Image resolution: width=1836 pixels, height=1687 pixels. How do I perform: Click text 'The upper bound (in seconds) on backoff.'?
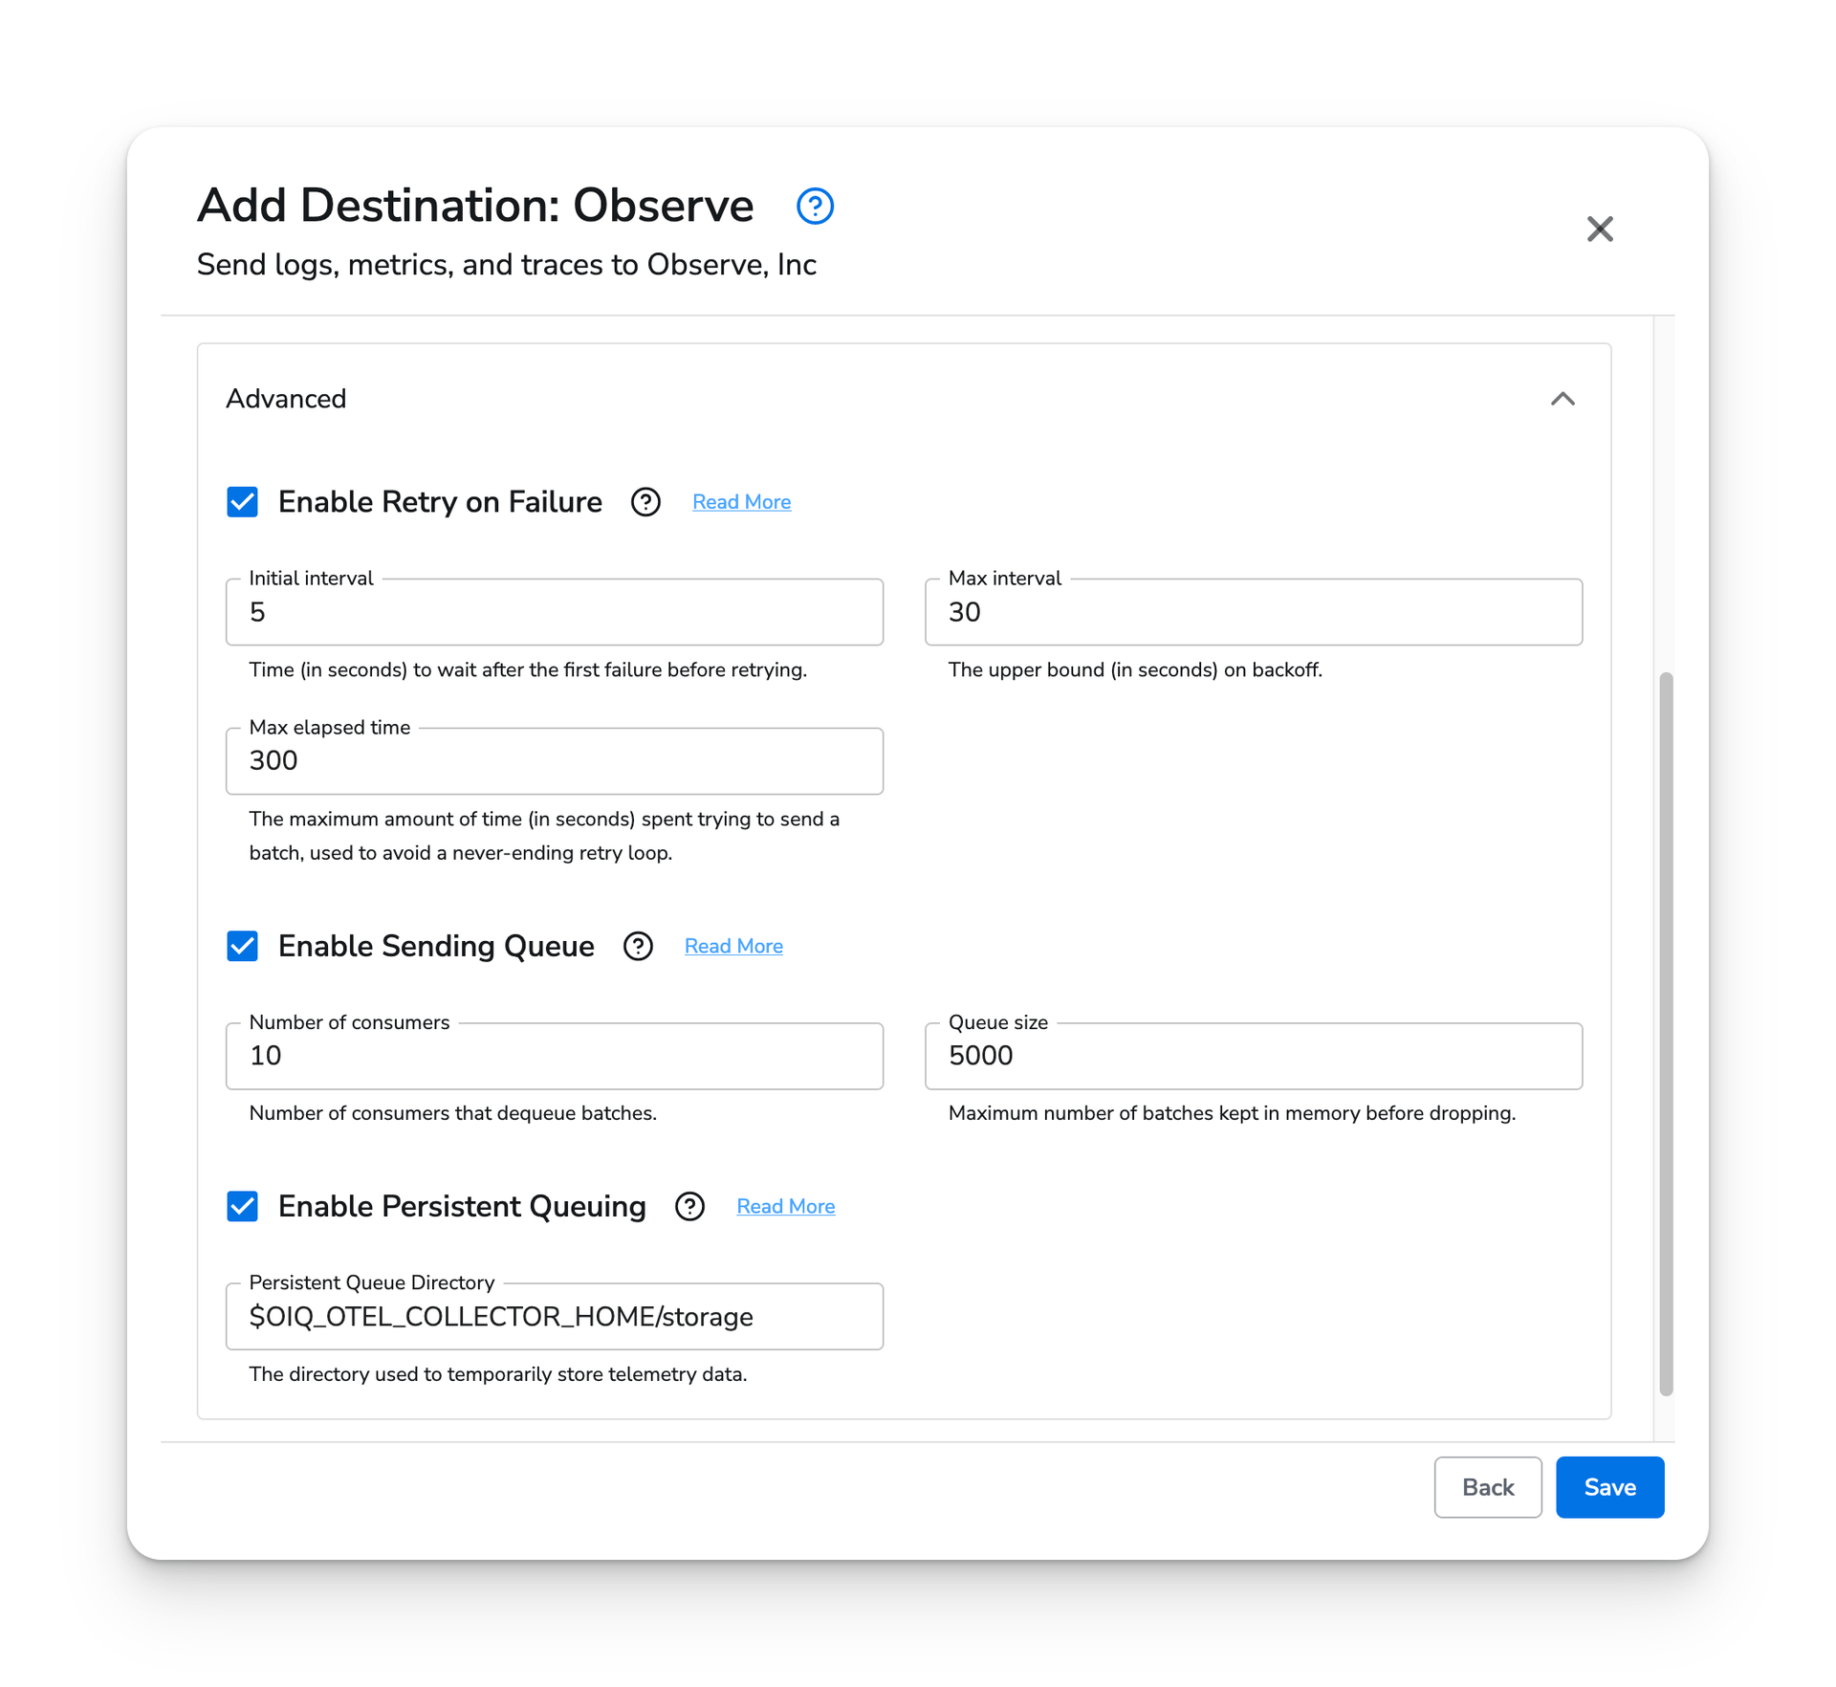(1135, 669)
